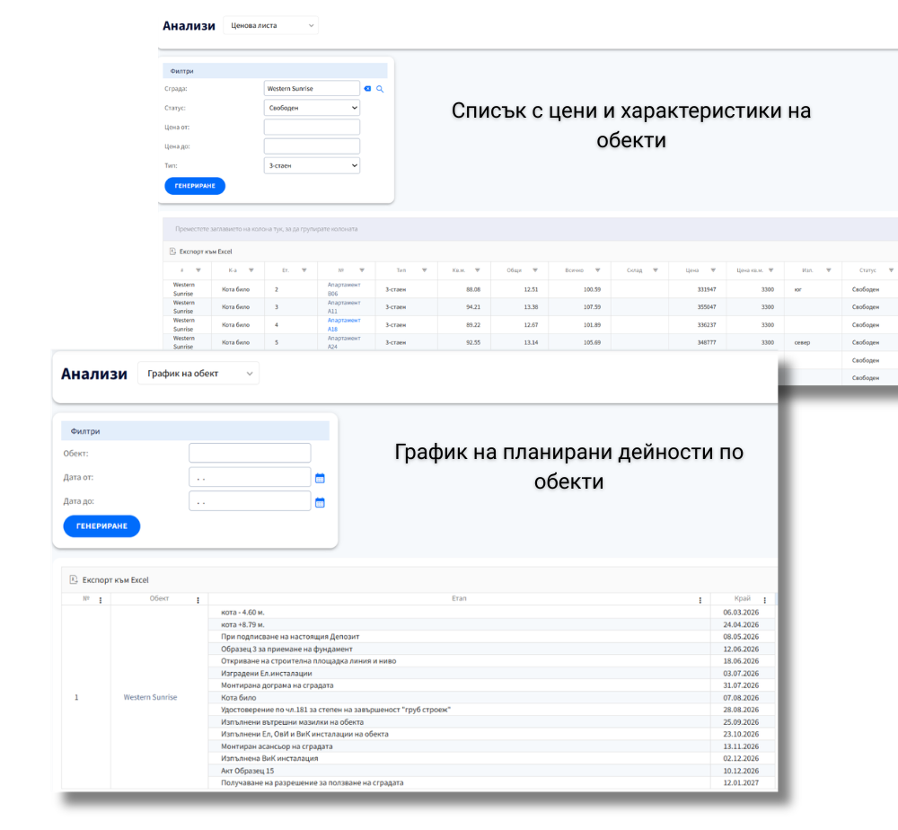Open the filter icon on the Тип column
The width and height of the screenshot is (898, 830).
point(423,270)
